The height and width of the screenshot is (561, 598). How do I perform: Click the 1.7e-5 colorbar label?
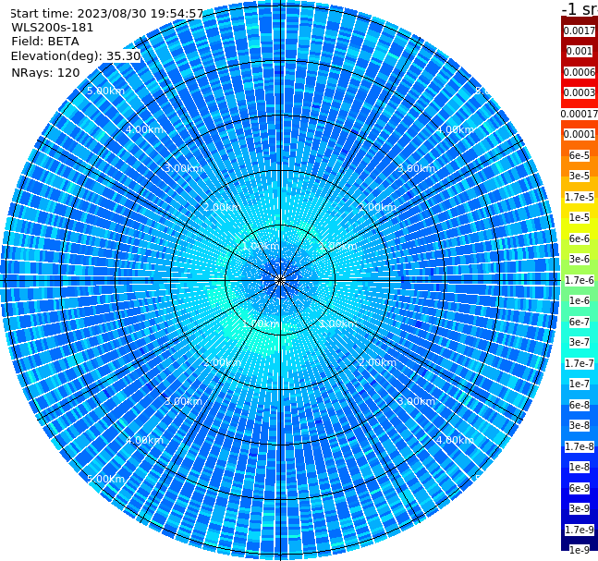580,197
